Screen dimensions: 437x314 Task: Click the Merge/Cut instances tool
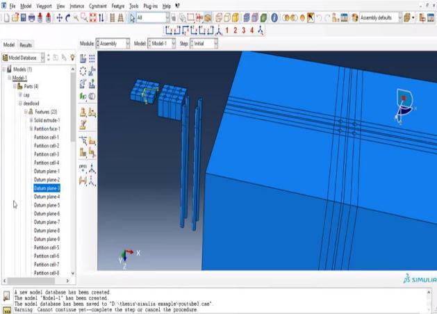click(92, 97)
